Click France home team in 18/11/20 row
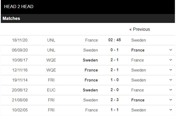Screen dimensions: 176x116 [x=91, y=40]
